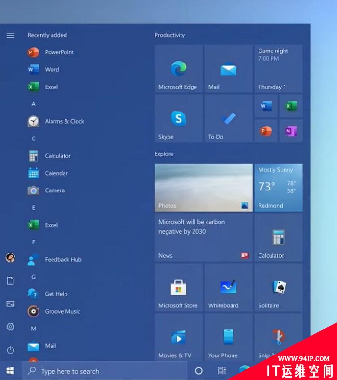Expand the hamburger menu at top left
Viewport: 337px width, 380px height.
tap(11, 35)
